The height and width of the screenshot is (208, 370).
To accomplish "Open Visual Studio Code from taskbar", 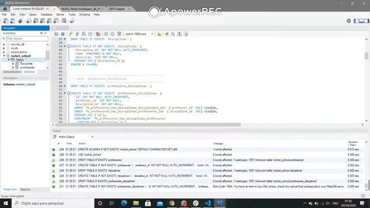I will [x=208, y=203].
